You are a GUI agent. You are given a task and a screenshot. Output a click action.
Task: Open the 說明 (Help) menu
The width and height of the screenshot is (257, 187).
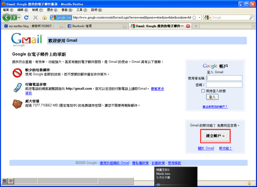pos(96,10)
